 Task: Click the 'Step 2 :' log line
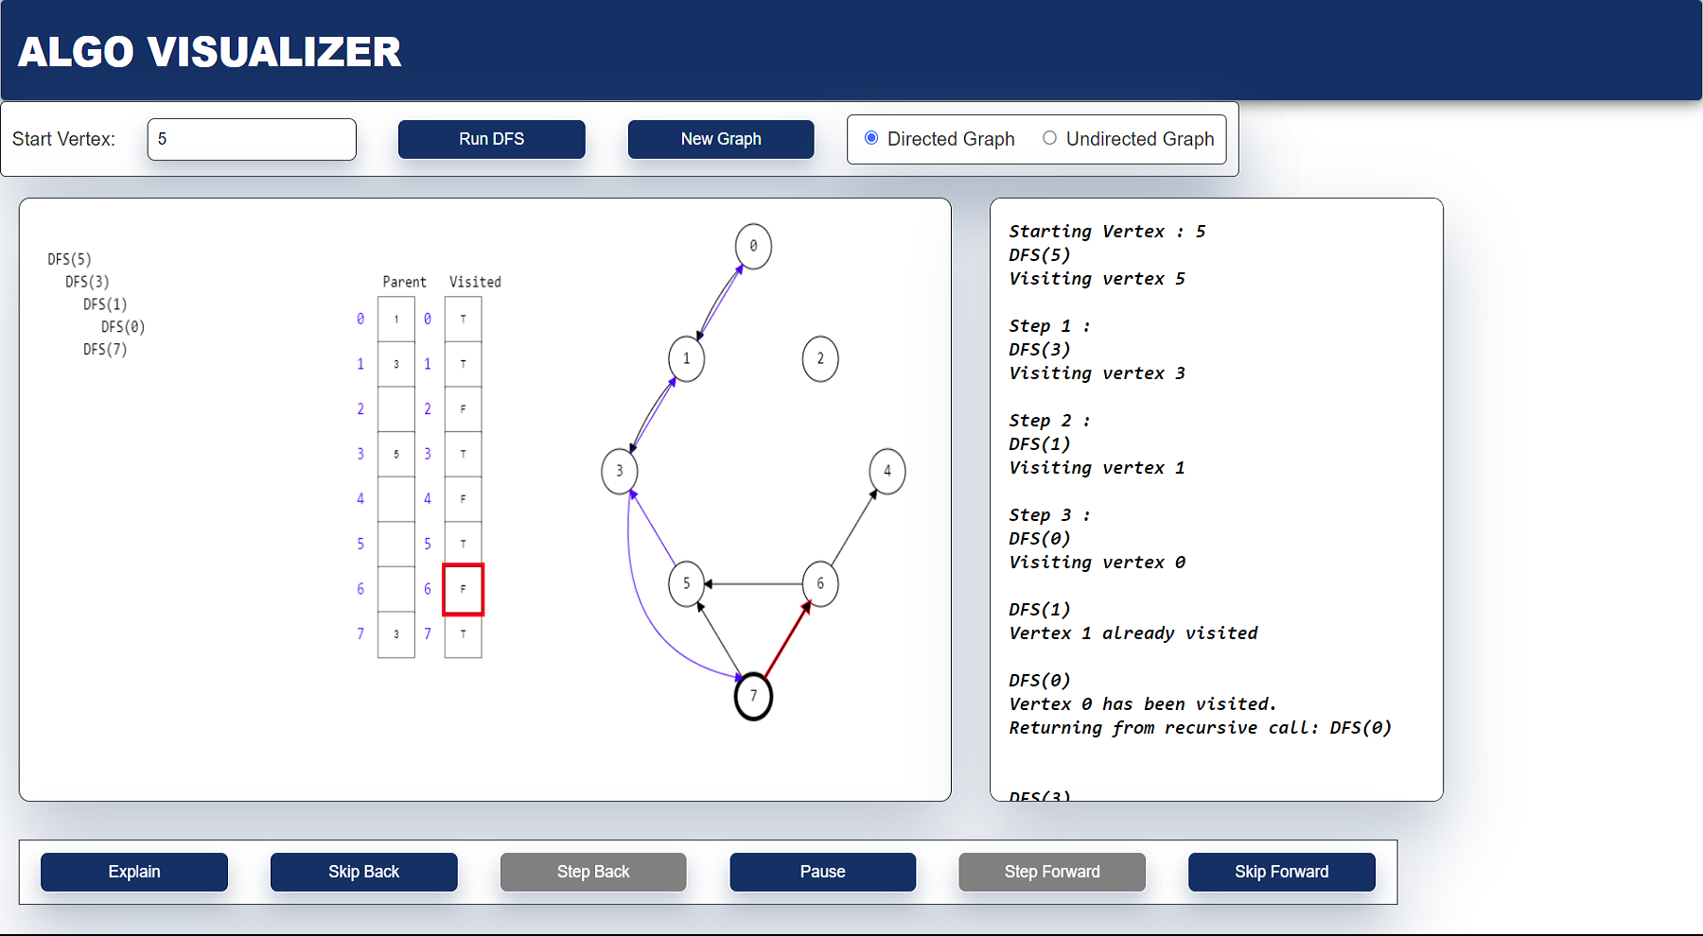tap(1049, 421)
